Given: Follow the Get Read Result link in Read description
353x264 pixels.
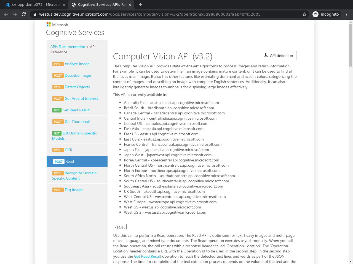Looking at the screenshot, I should click(x=148, y=256).
